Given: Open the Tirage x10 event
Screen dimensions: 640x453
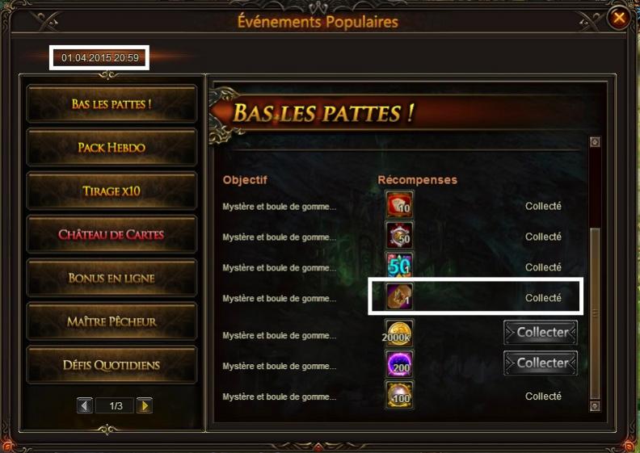Looking at the screenshot, I should (112, 191).
